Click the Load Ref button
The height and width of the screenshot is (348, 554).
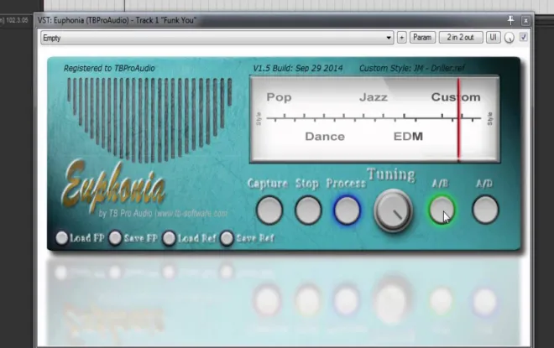169,238
